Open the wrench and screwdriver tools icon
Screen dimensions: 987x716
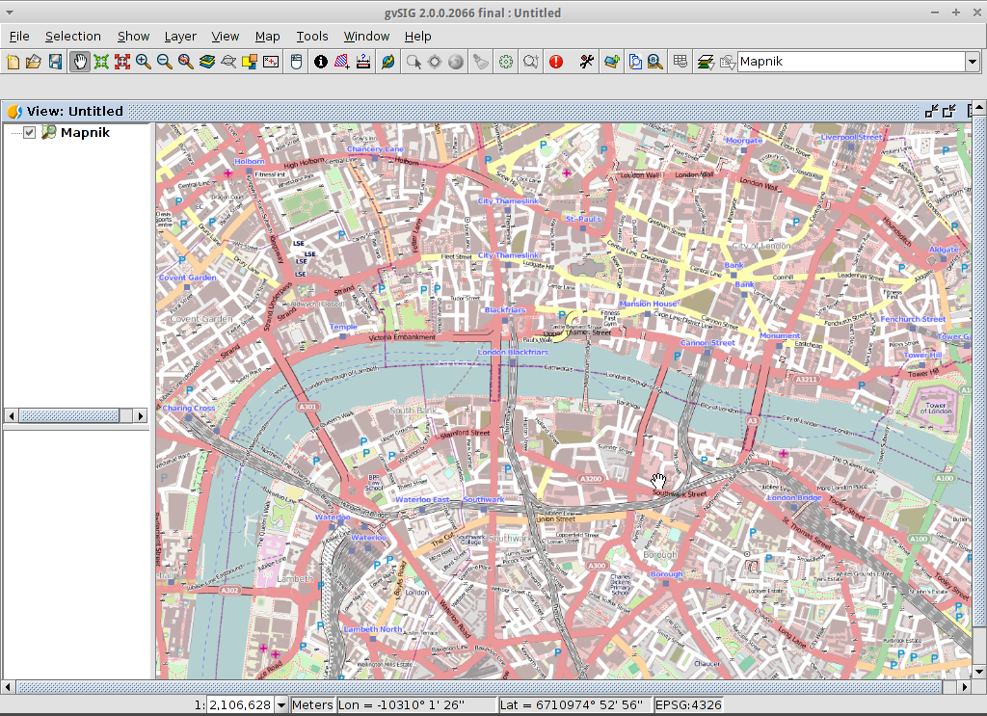(x=587, y=62)
